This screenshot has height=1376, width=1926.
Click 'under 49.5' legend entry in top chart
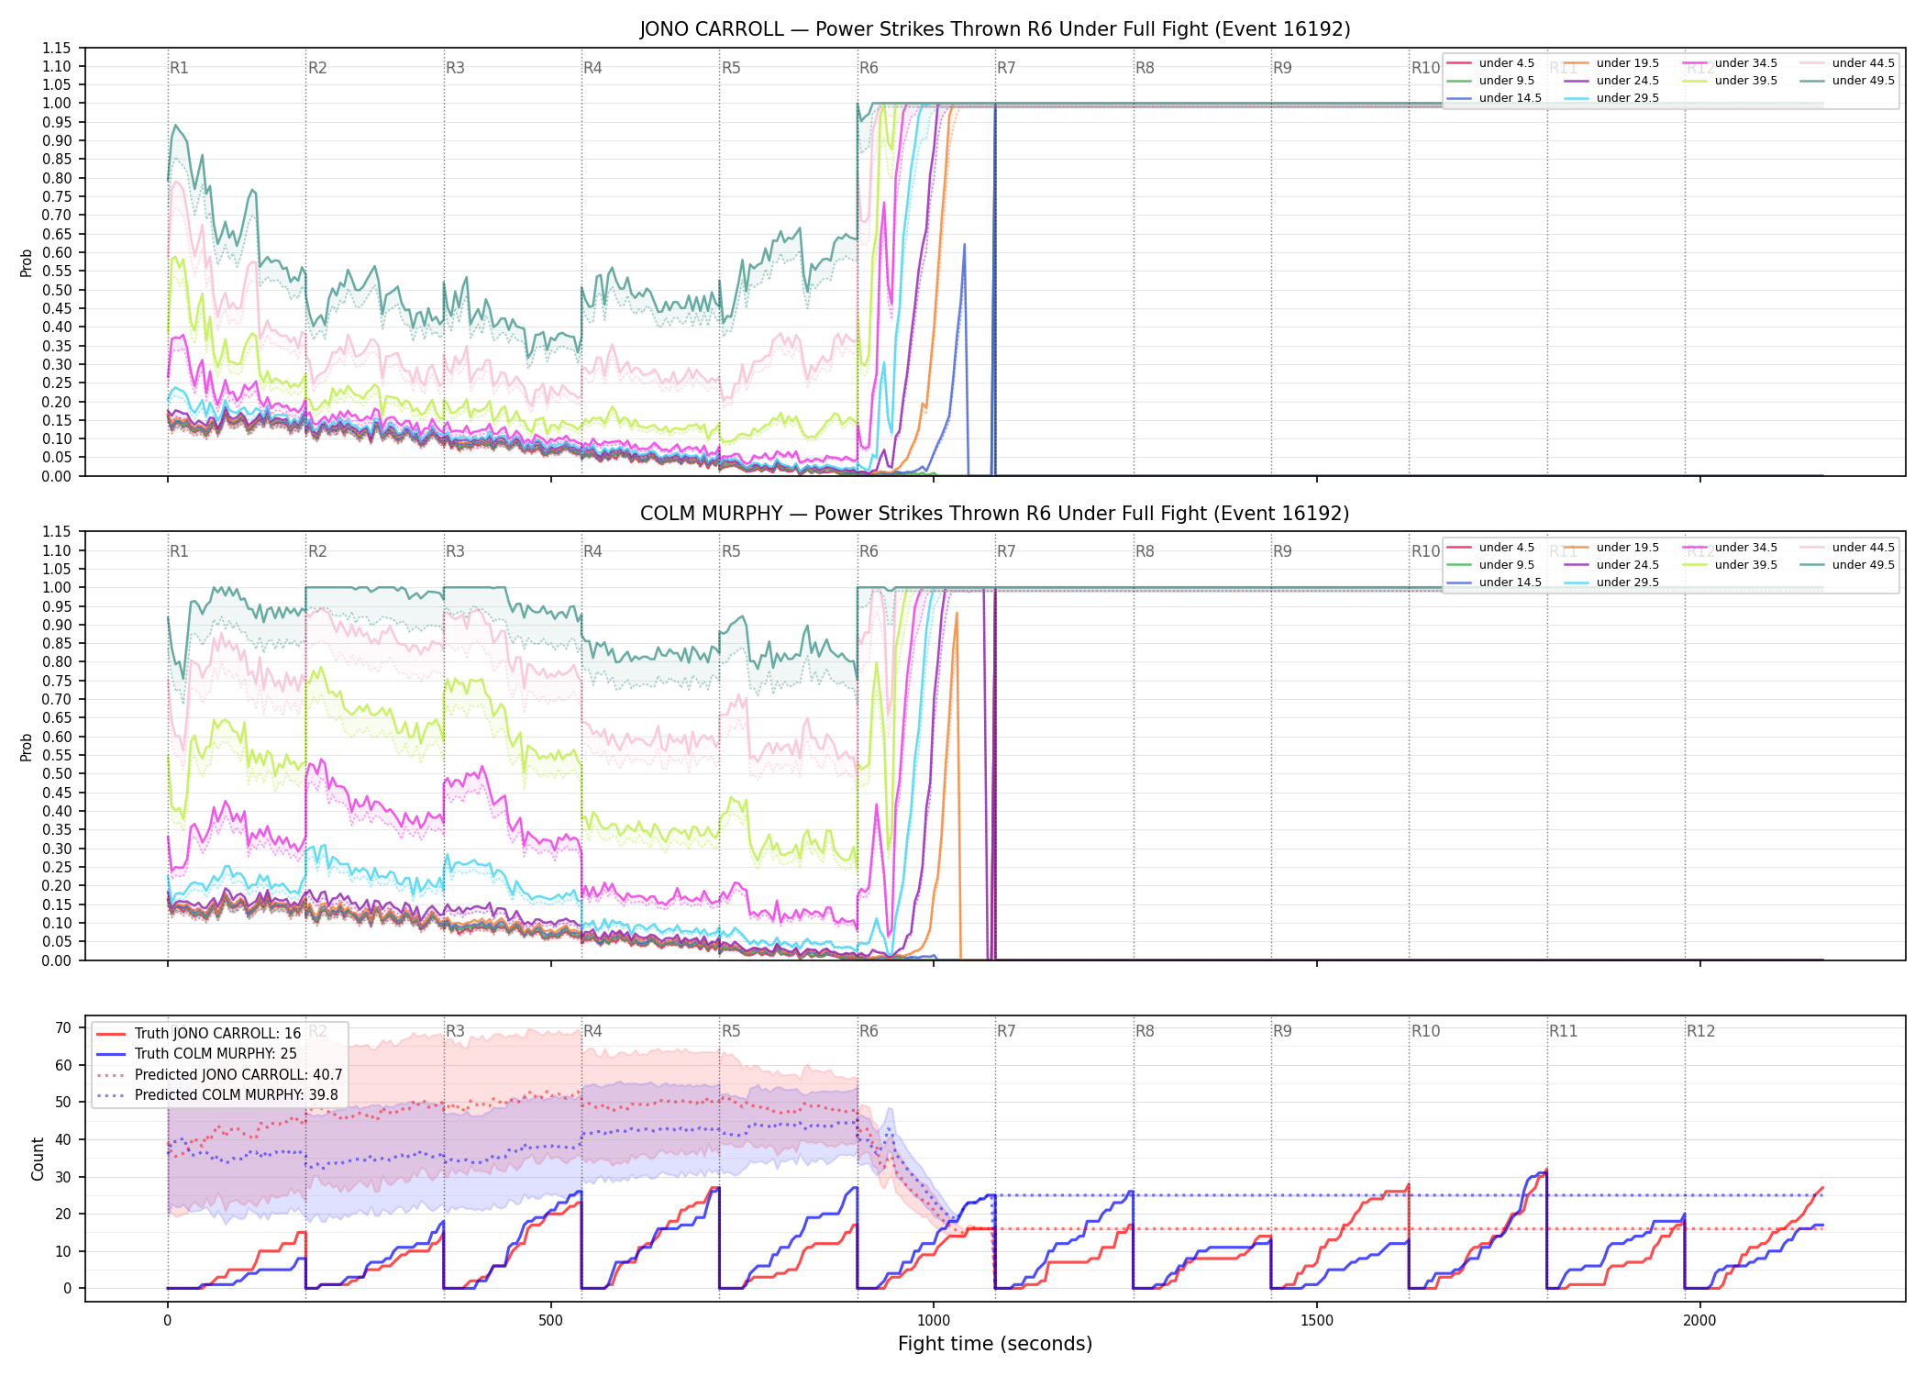pos(1847,81)
